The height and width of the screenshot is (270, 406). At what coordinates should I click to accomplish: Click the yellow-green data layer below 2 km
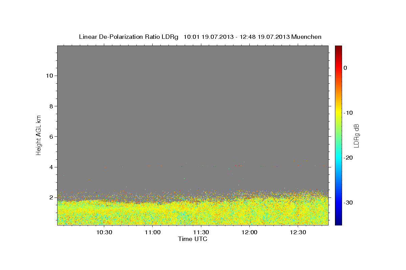(x=193, y=213)
